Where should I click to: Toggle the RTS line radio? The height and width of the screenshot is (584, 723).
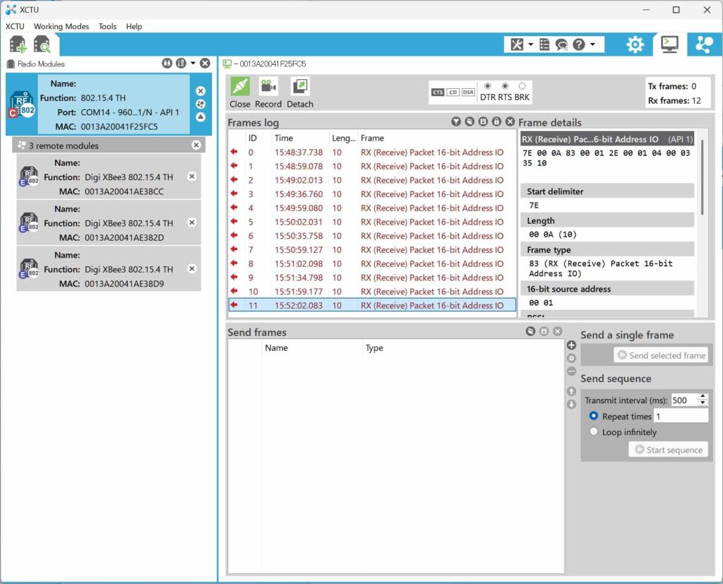pyautogui.click(x=505, y=86)
